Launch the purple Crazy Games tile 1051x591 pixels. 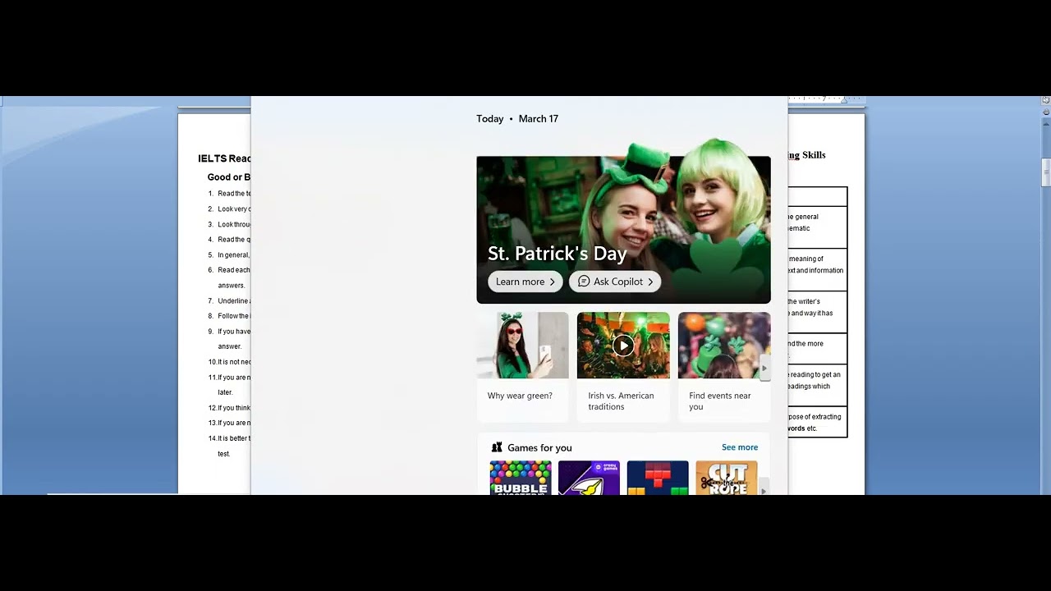[589, 478]
